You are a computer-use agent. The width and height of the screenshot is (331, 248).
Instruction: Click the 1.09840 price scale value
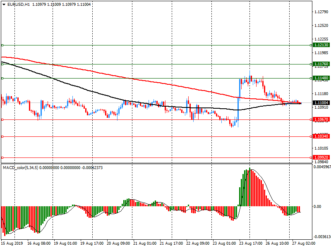pos(321,162)
